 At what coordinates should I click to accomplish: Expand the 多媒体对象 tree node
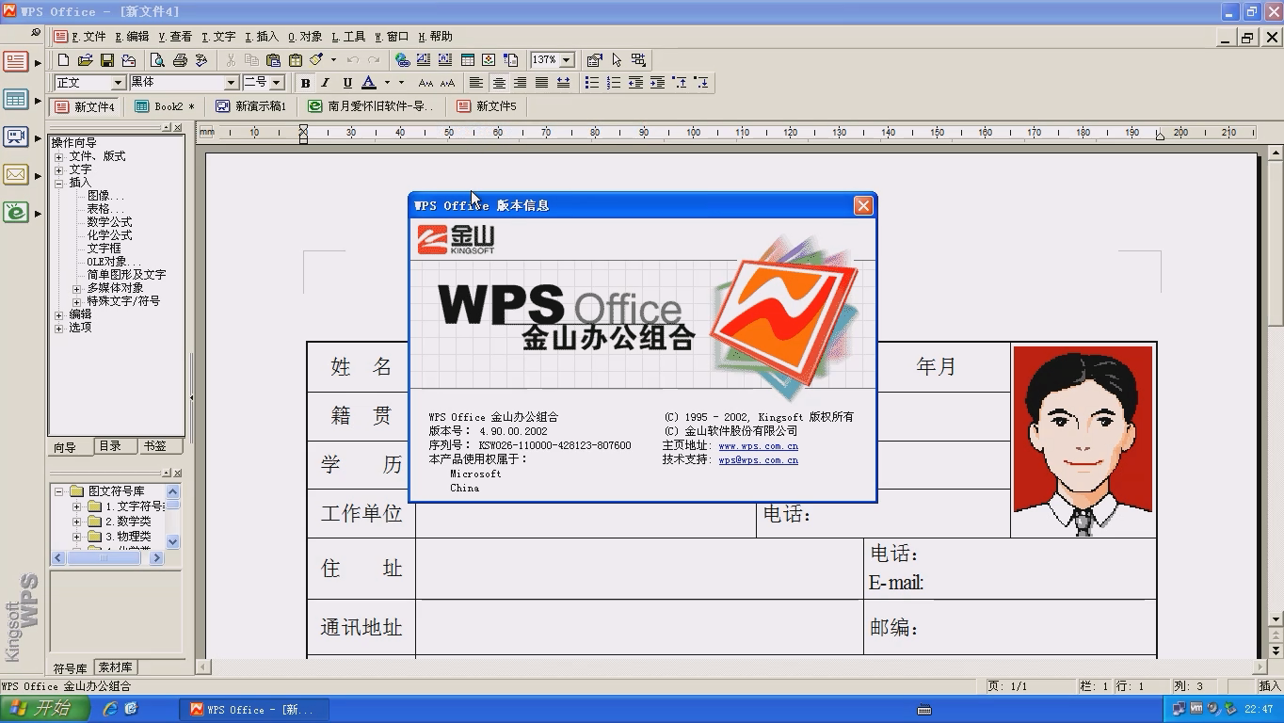pos(77,288)
